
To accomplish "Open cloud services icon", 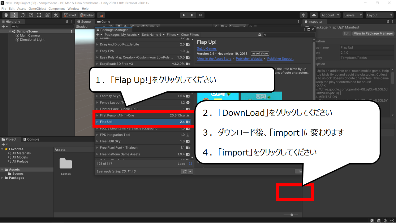I will tap(314, 15).
